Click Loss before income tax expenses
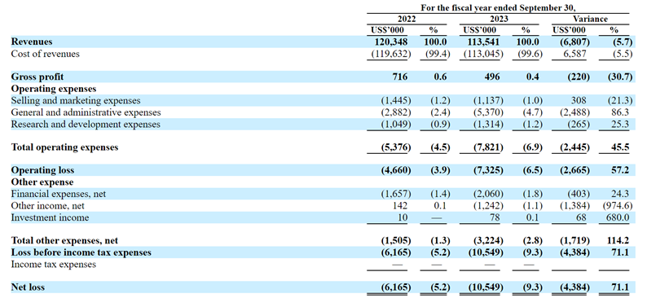 81,252
